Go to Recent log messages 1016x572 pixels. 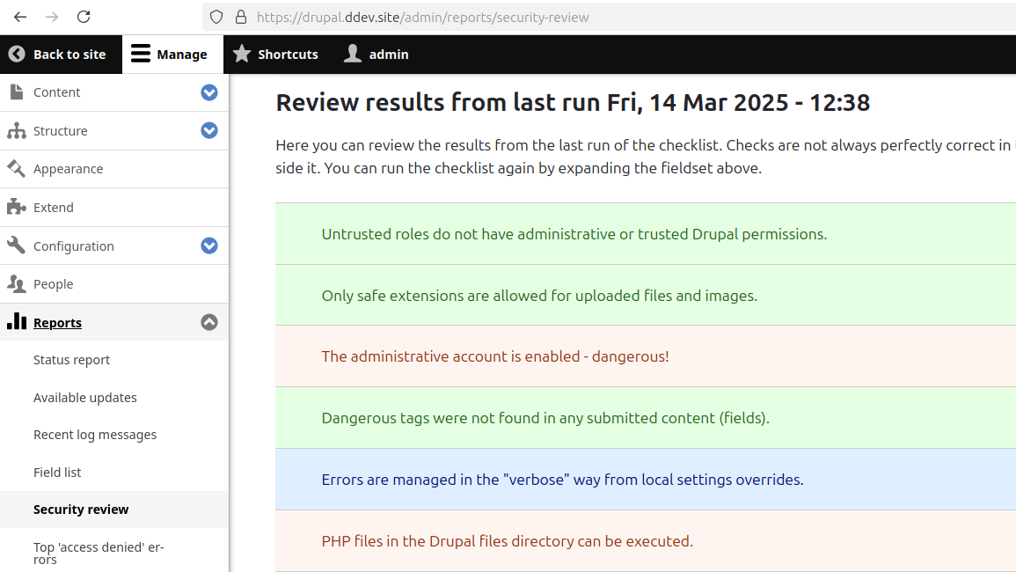[x=95, y=435]
